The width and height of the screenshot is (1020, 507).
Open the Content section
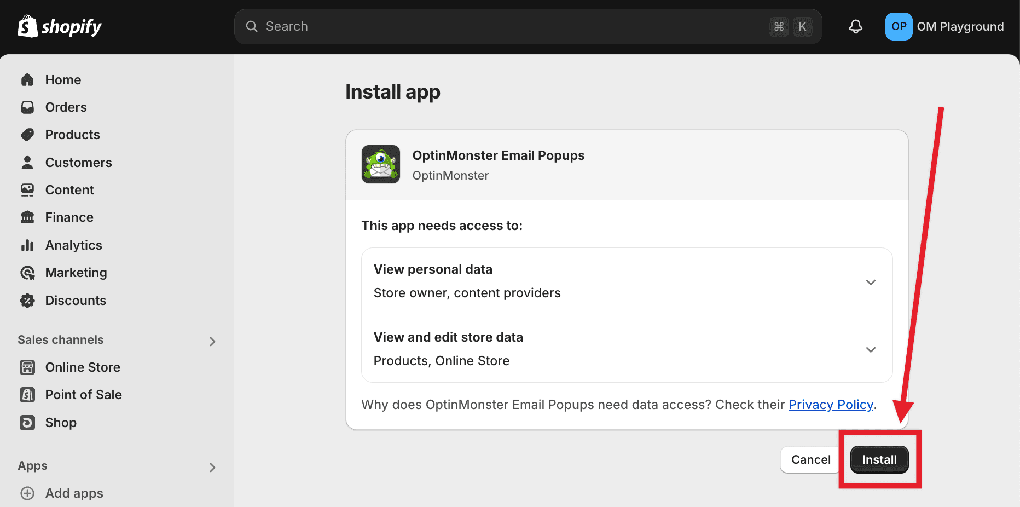69,189
